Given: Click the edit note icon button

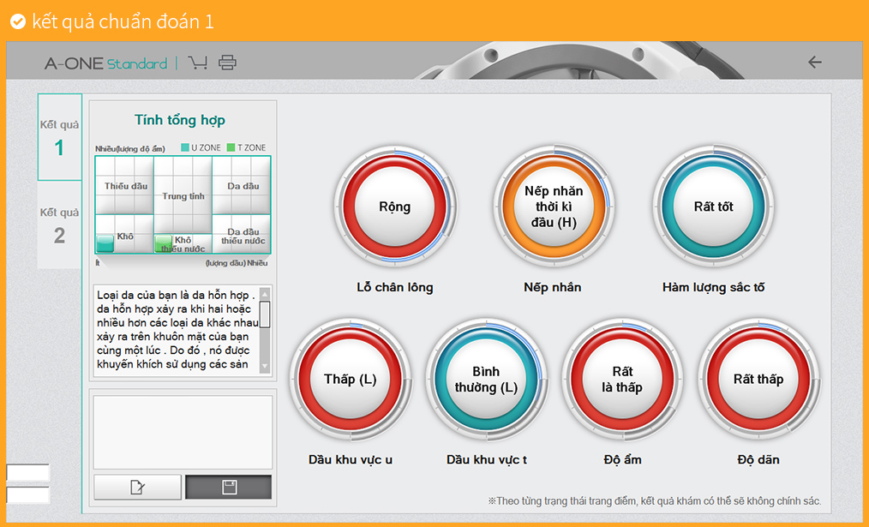Looking at the screenshot, I should coord(137,488).
